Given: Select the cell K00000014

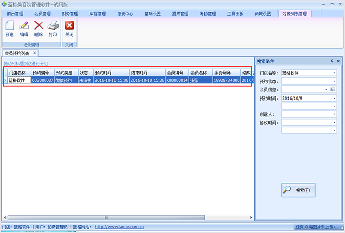Looking at the screenshot, I should 177,80.
